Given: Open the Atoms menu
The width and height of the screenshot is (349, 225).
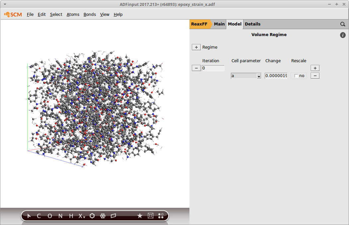Looking at the screenshot, I should click(73, 15).
